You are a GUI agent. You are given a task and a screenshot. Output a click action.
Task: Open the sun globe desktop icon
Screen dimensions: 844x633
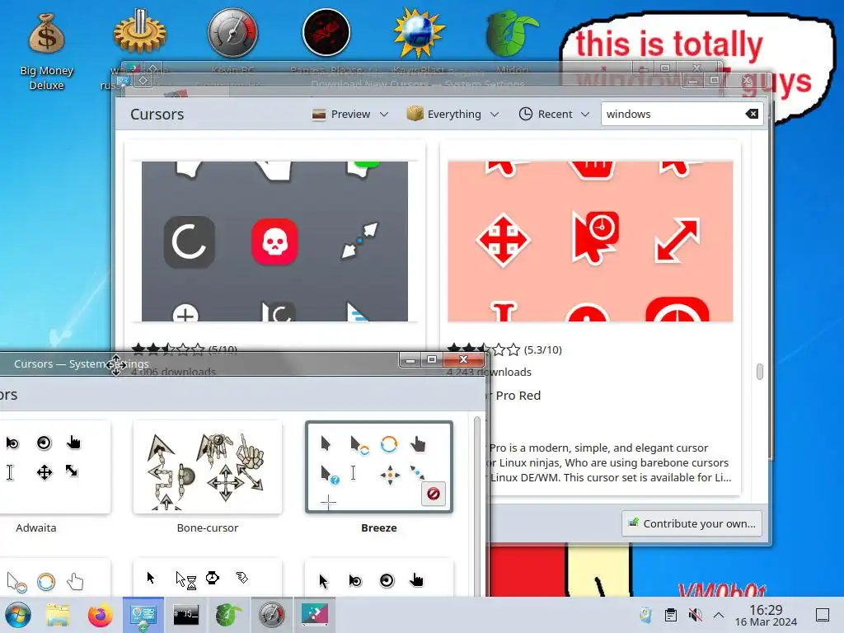coord(419,33)
